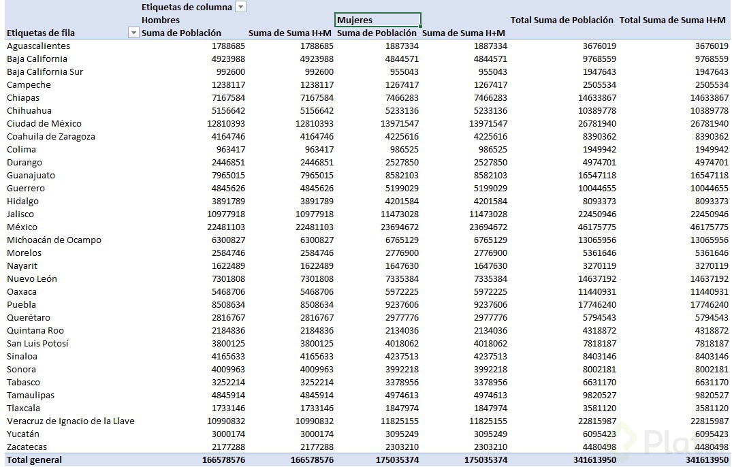Select the Colima row label

21,149
